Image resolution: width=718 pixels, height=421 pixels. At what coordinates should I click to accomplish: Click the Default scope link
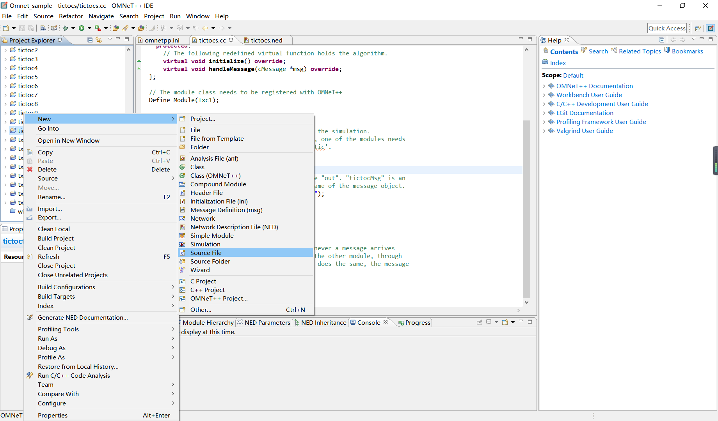573,75
